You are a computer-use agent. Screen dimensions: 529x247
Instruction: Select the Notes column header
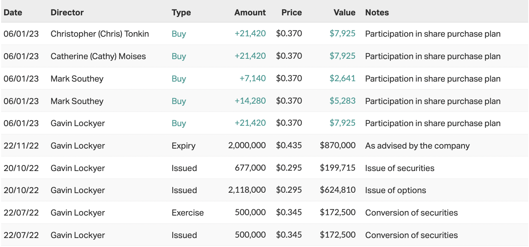click(x=377, y=12)
